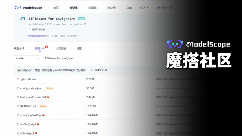Click the ModelScope logo in the header
Viewport: 242px width, 136px height.
pos(28,7)
